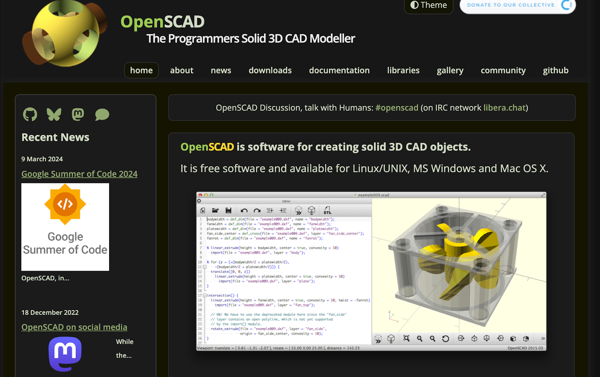Screen dimensions: 600x377
Task: Click the OpenSCAD logo image
Action: pyautogui.click(x=64, y=34)
